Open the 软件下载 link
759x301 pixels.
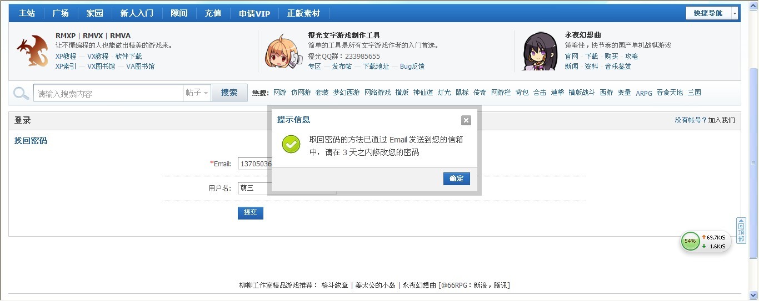pos(128,57)
